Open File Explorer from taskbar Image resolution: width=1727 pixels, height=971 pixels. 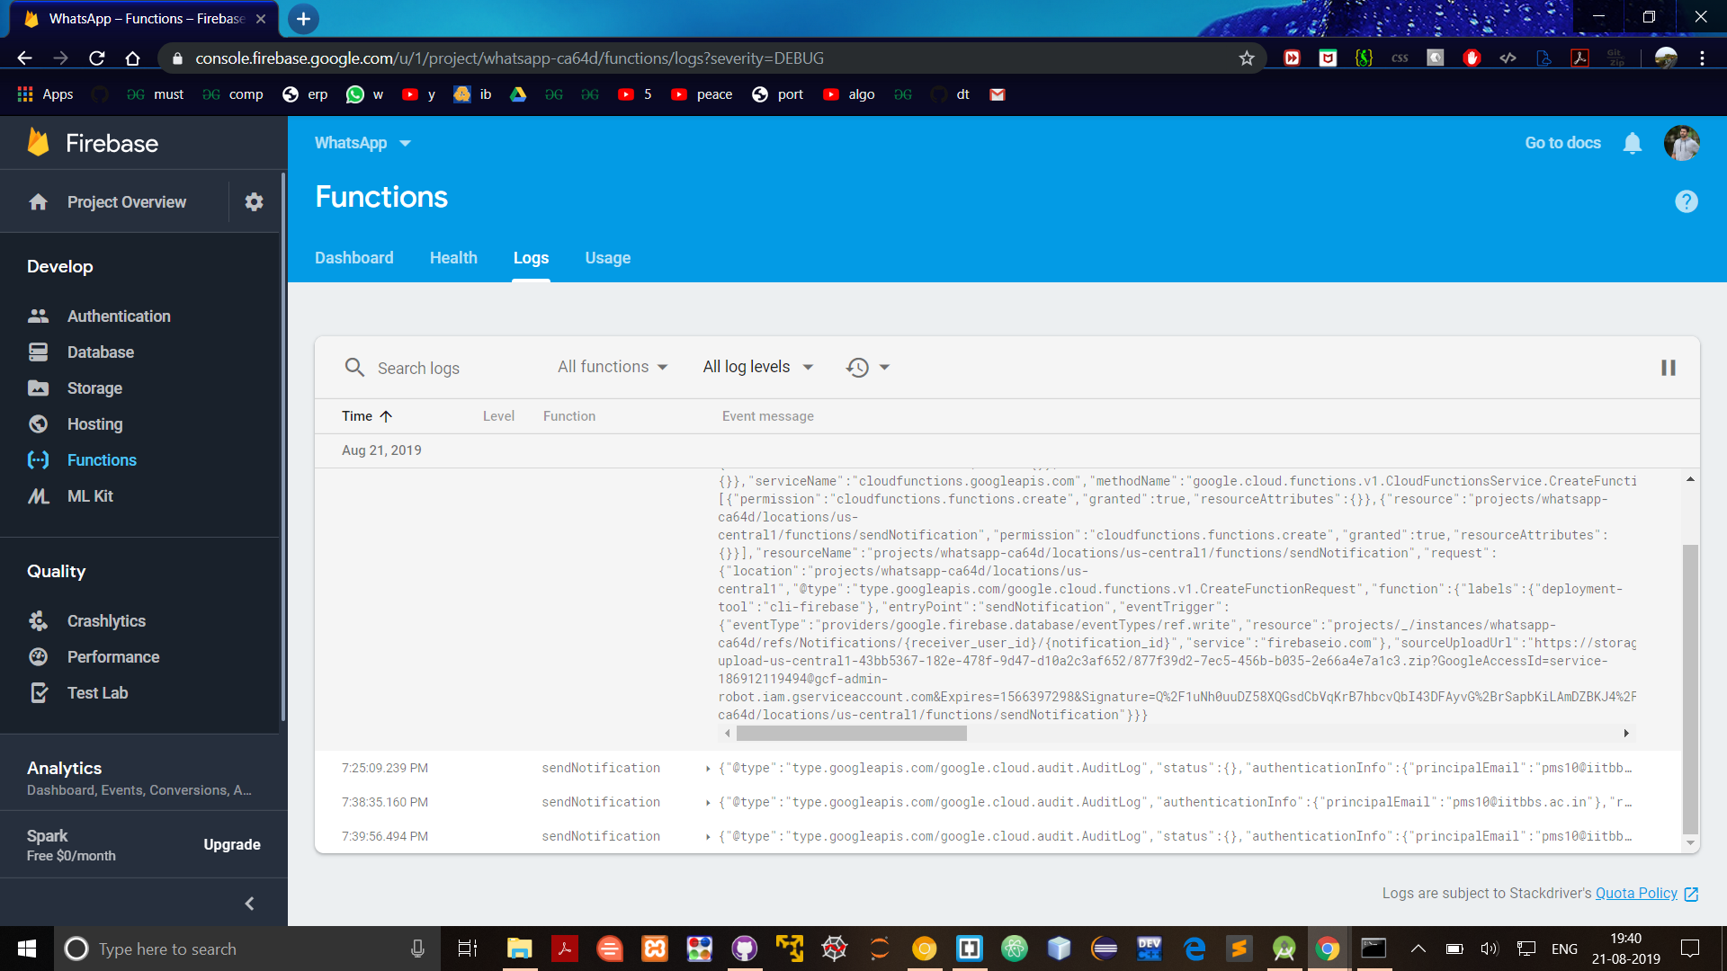[x=520, y=949]
